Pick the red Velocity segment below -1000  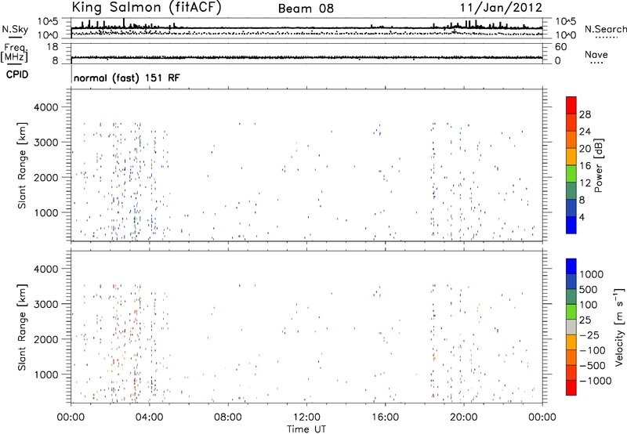click(571, 388)
